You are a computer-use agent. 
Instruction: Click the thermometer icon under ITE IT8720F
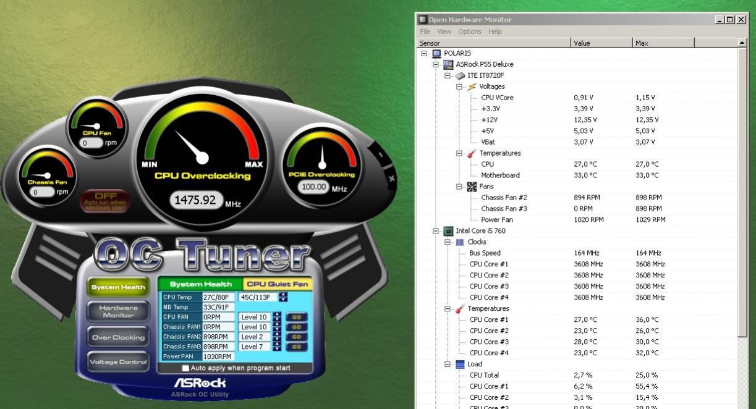tap(472, 153)
